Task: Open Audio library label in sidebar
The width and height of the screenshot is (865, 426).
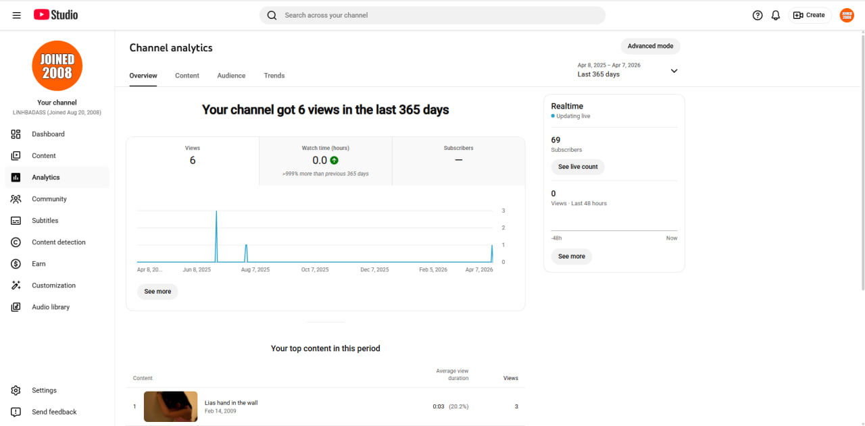Action: pos(51,307)
